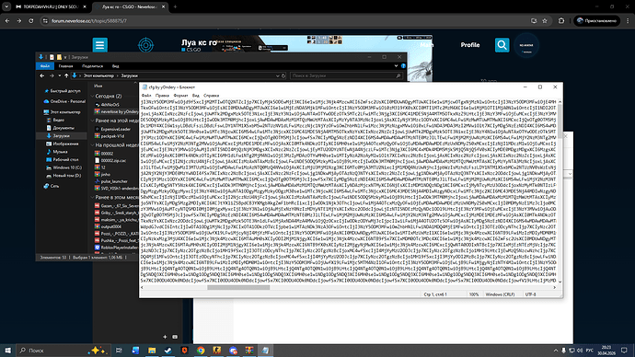Screen dimensions: 635x357
Task: Select Сеть in the Explorer sidebar
Action: pyautogui.click(x=51, y=186)
